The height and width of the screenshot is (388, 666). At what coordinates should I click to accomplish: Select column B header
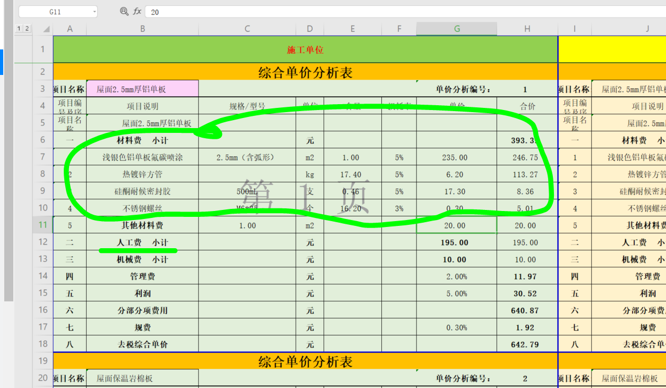[x=142, y=29]
